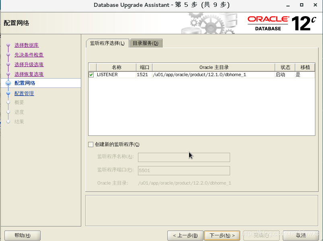Open 先决条件检查 step link
323x241 pixels.
click(x=29, y=55)
